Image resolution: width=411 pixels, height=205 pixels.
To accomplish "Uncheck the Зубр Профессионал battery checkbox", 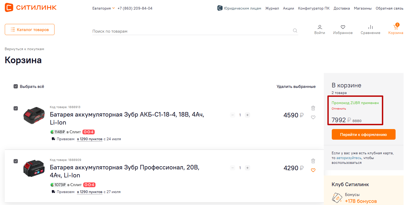I will pos(16,161).
